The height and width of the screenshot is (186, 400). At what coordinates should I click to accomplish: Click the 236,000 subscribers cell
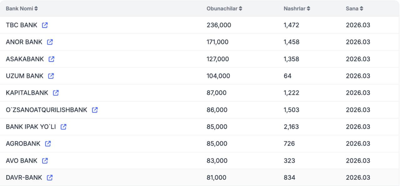pyautogui.click(x=219, y=25)
